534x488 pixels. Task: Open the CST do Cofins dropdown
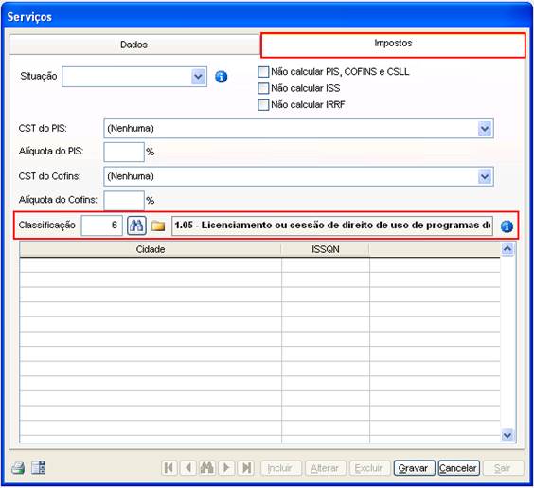[x=485, y=177]
